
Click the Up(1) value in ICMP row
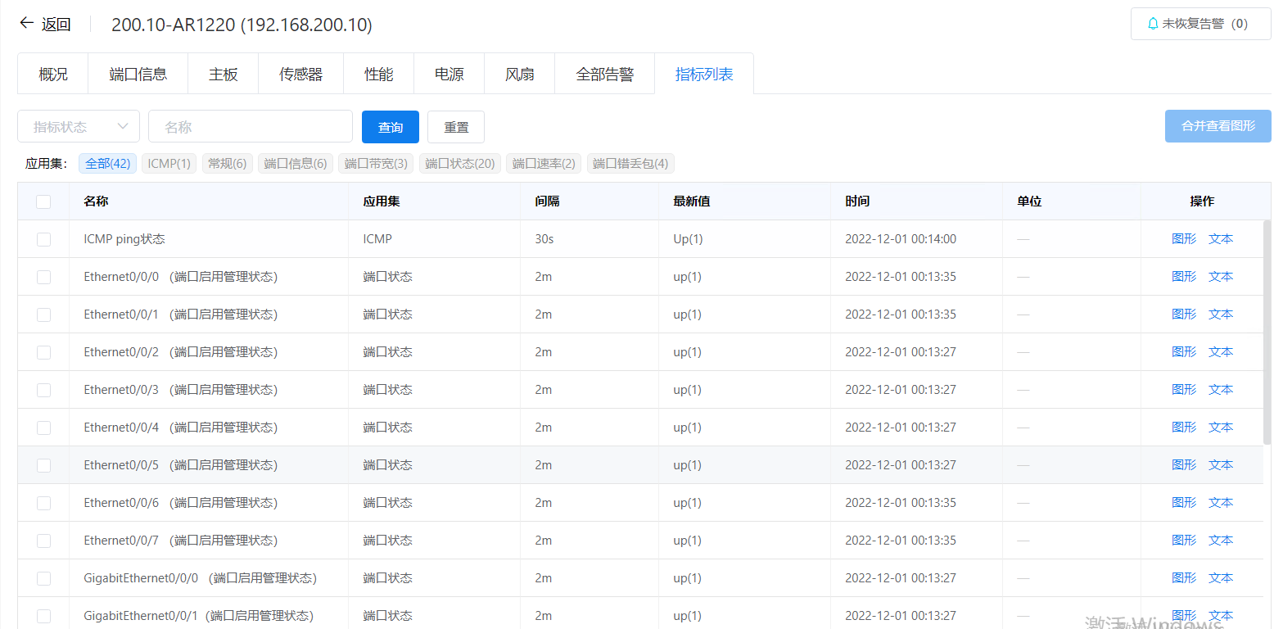pos(688,239)
